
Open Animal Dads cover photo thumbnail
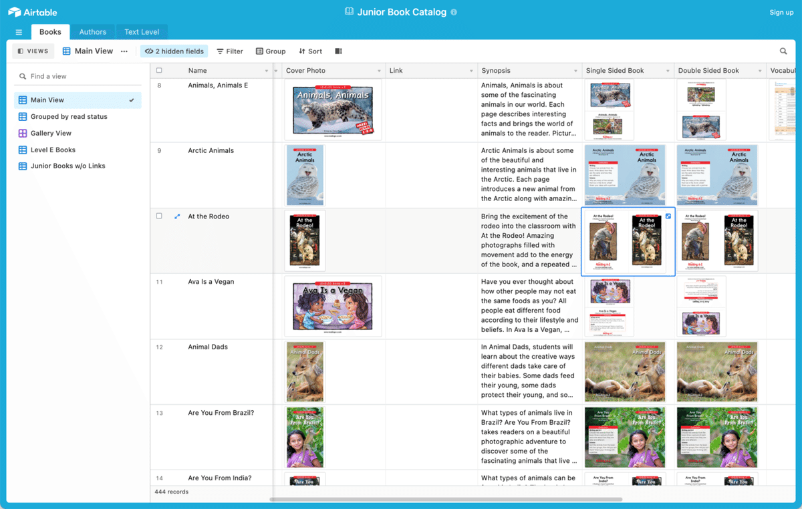tap(305, 371)
